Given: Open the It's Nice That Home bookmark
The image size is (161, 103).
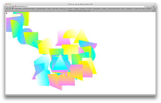Looking at the screenshot, I should 139,9.
